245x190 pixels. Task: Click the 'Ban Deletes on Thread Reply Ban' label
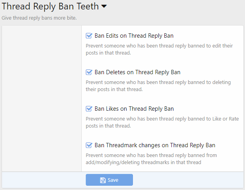138,72
